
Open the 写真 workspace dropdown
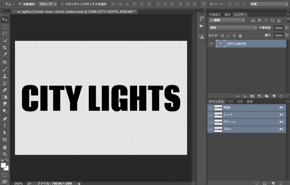tap(269, 4)
